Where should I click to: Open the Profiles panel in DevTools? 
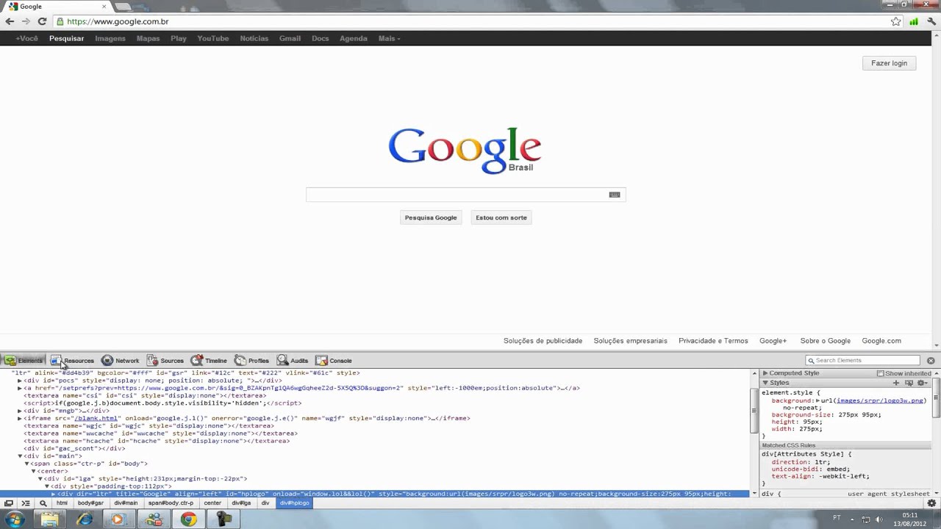click(x=252, y=361)
